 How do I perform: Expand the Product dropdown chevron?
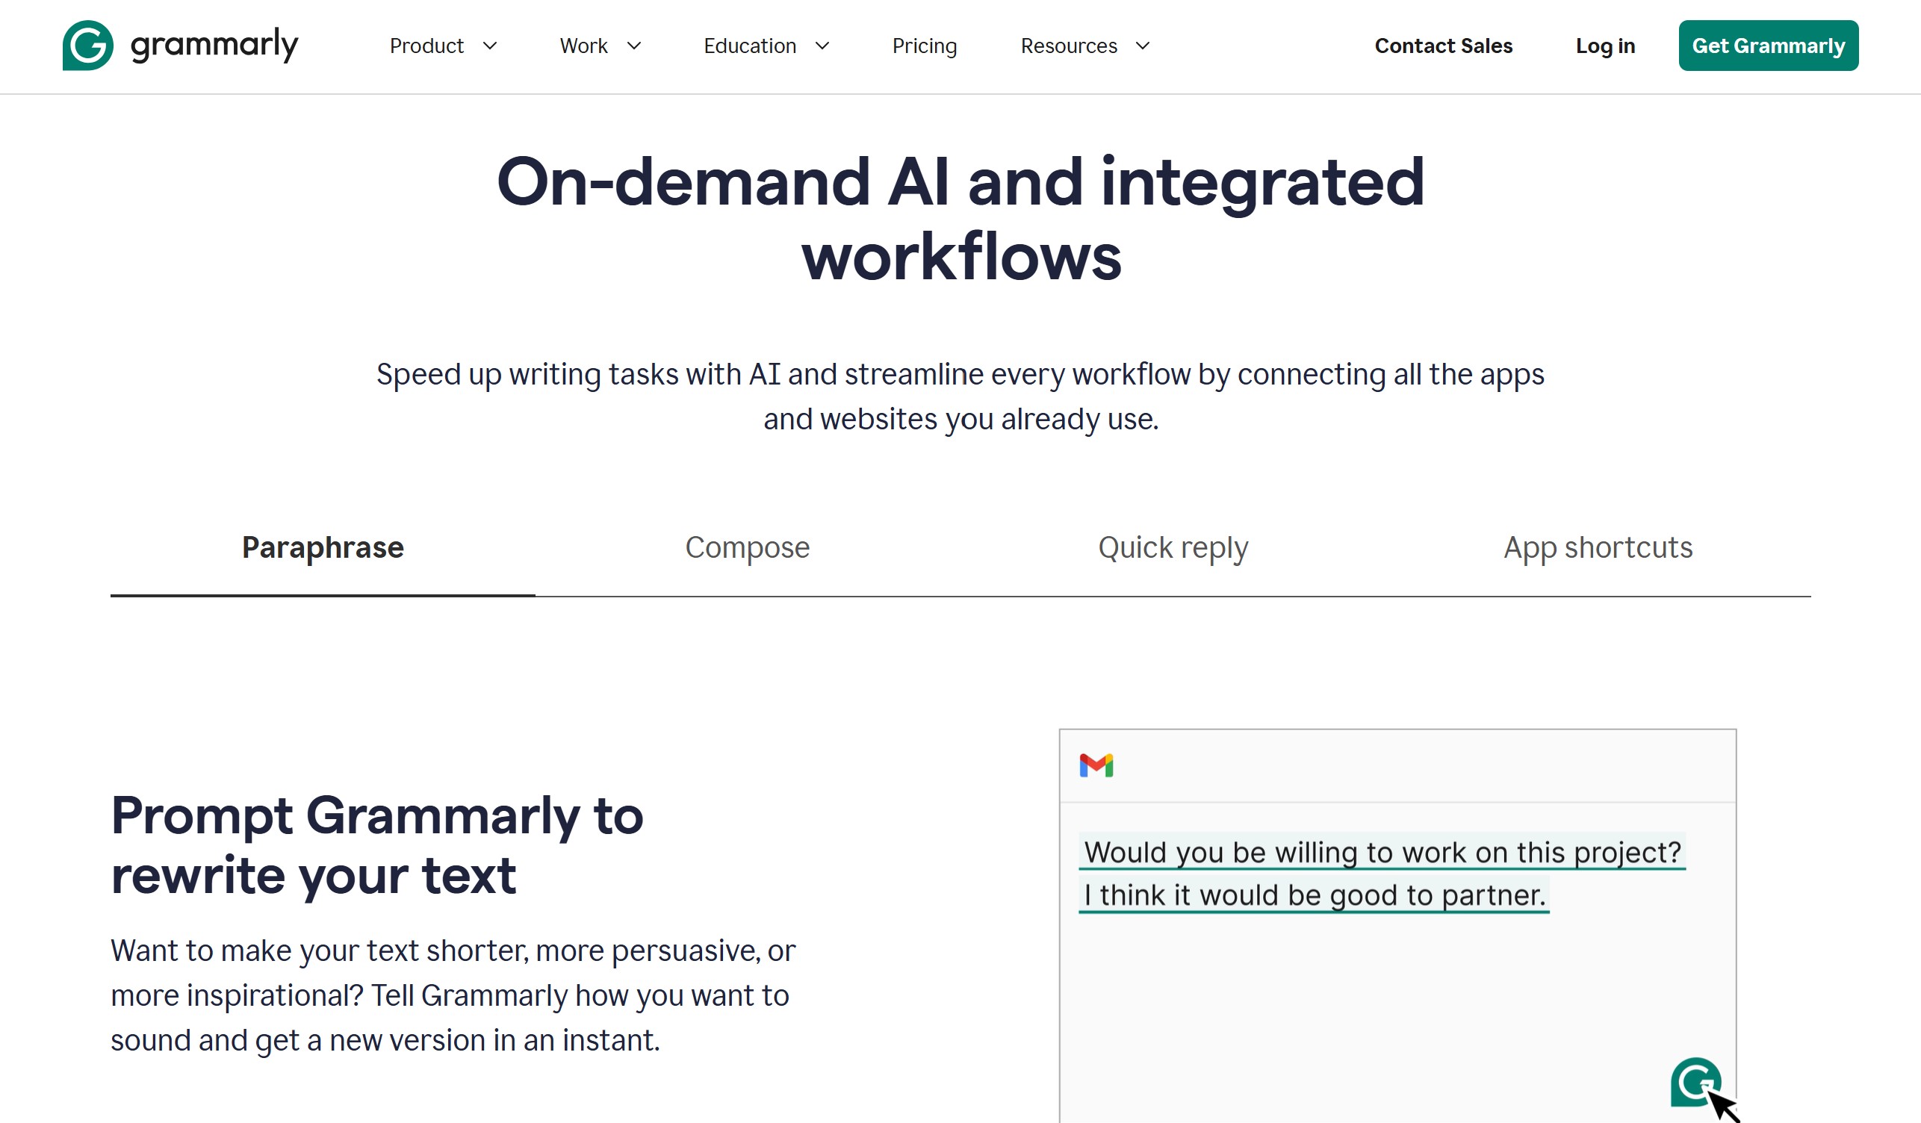490,46
